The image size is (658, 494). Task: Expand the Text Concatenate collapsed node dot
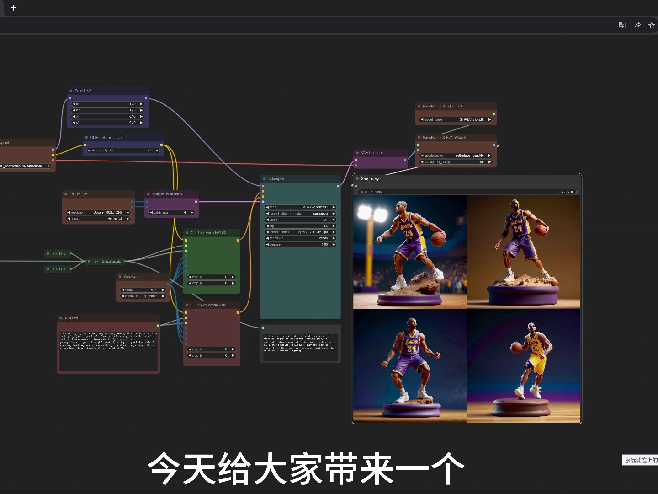(89, 261)
